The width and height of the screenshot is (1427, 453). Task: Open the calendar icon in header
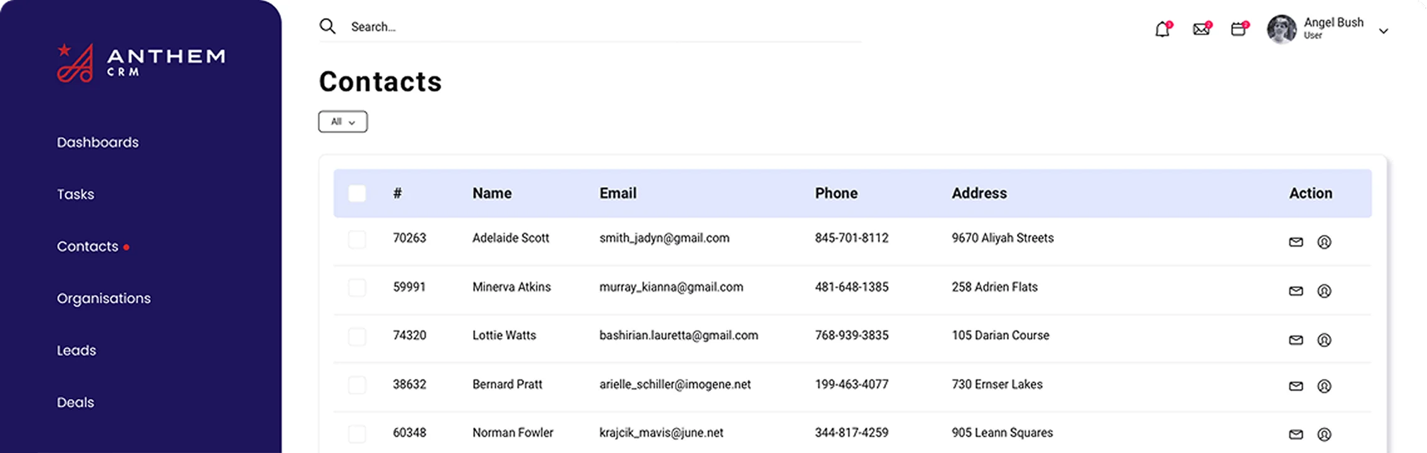(x=1238, y=29)
